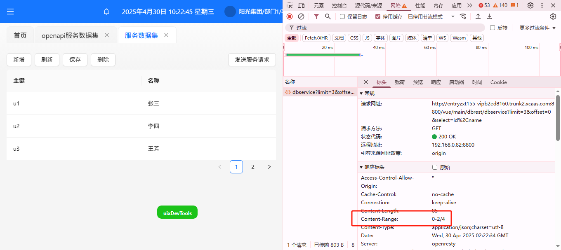
Task: Open the 启动器 tab of the request
Action: pyautogui.click(x=457, y=82)
